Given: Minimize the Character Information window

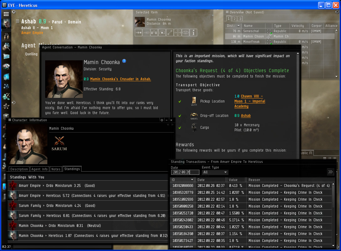Looking at the screenshot, I should (167, 120).
